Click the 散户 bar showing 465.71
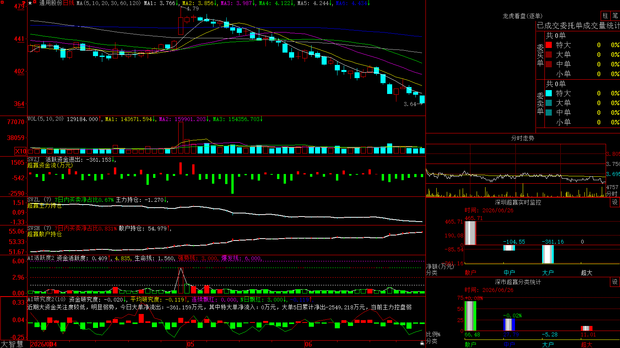The image size is (620, 348). [470, 233]
